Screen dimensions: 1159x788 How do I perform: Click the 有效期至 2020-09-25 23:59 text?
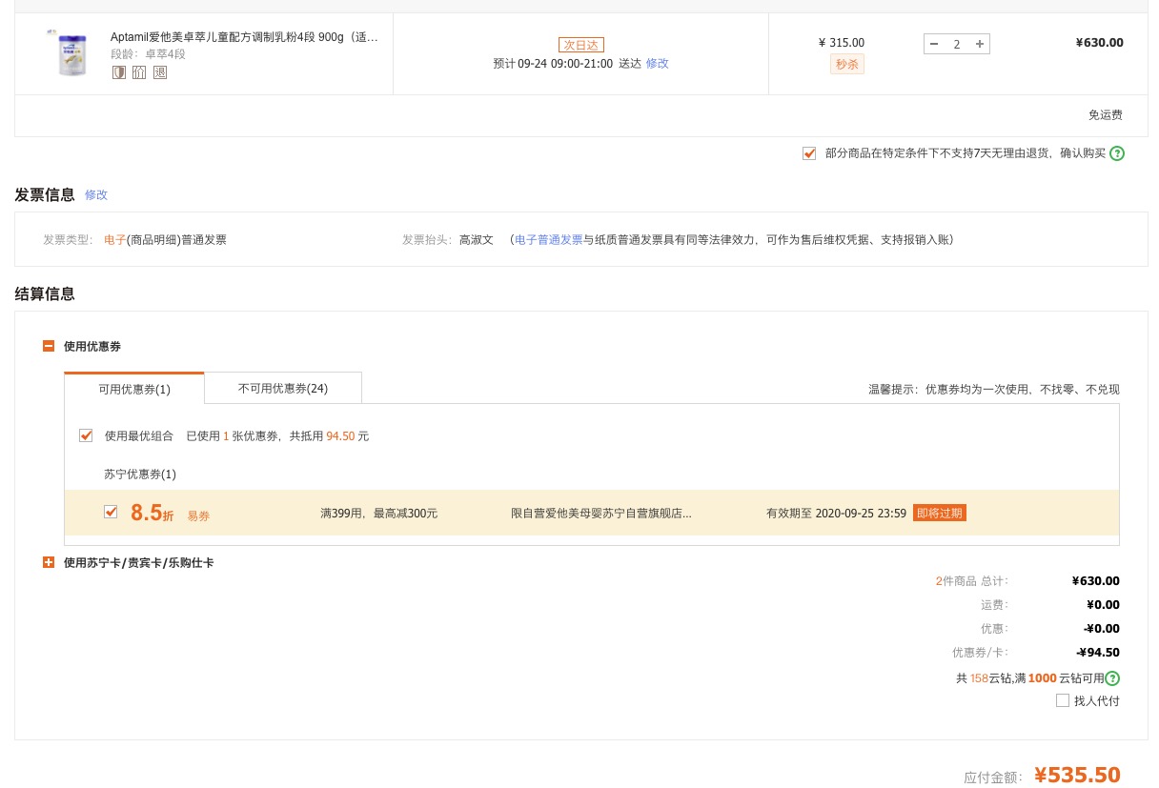(836, 513)
